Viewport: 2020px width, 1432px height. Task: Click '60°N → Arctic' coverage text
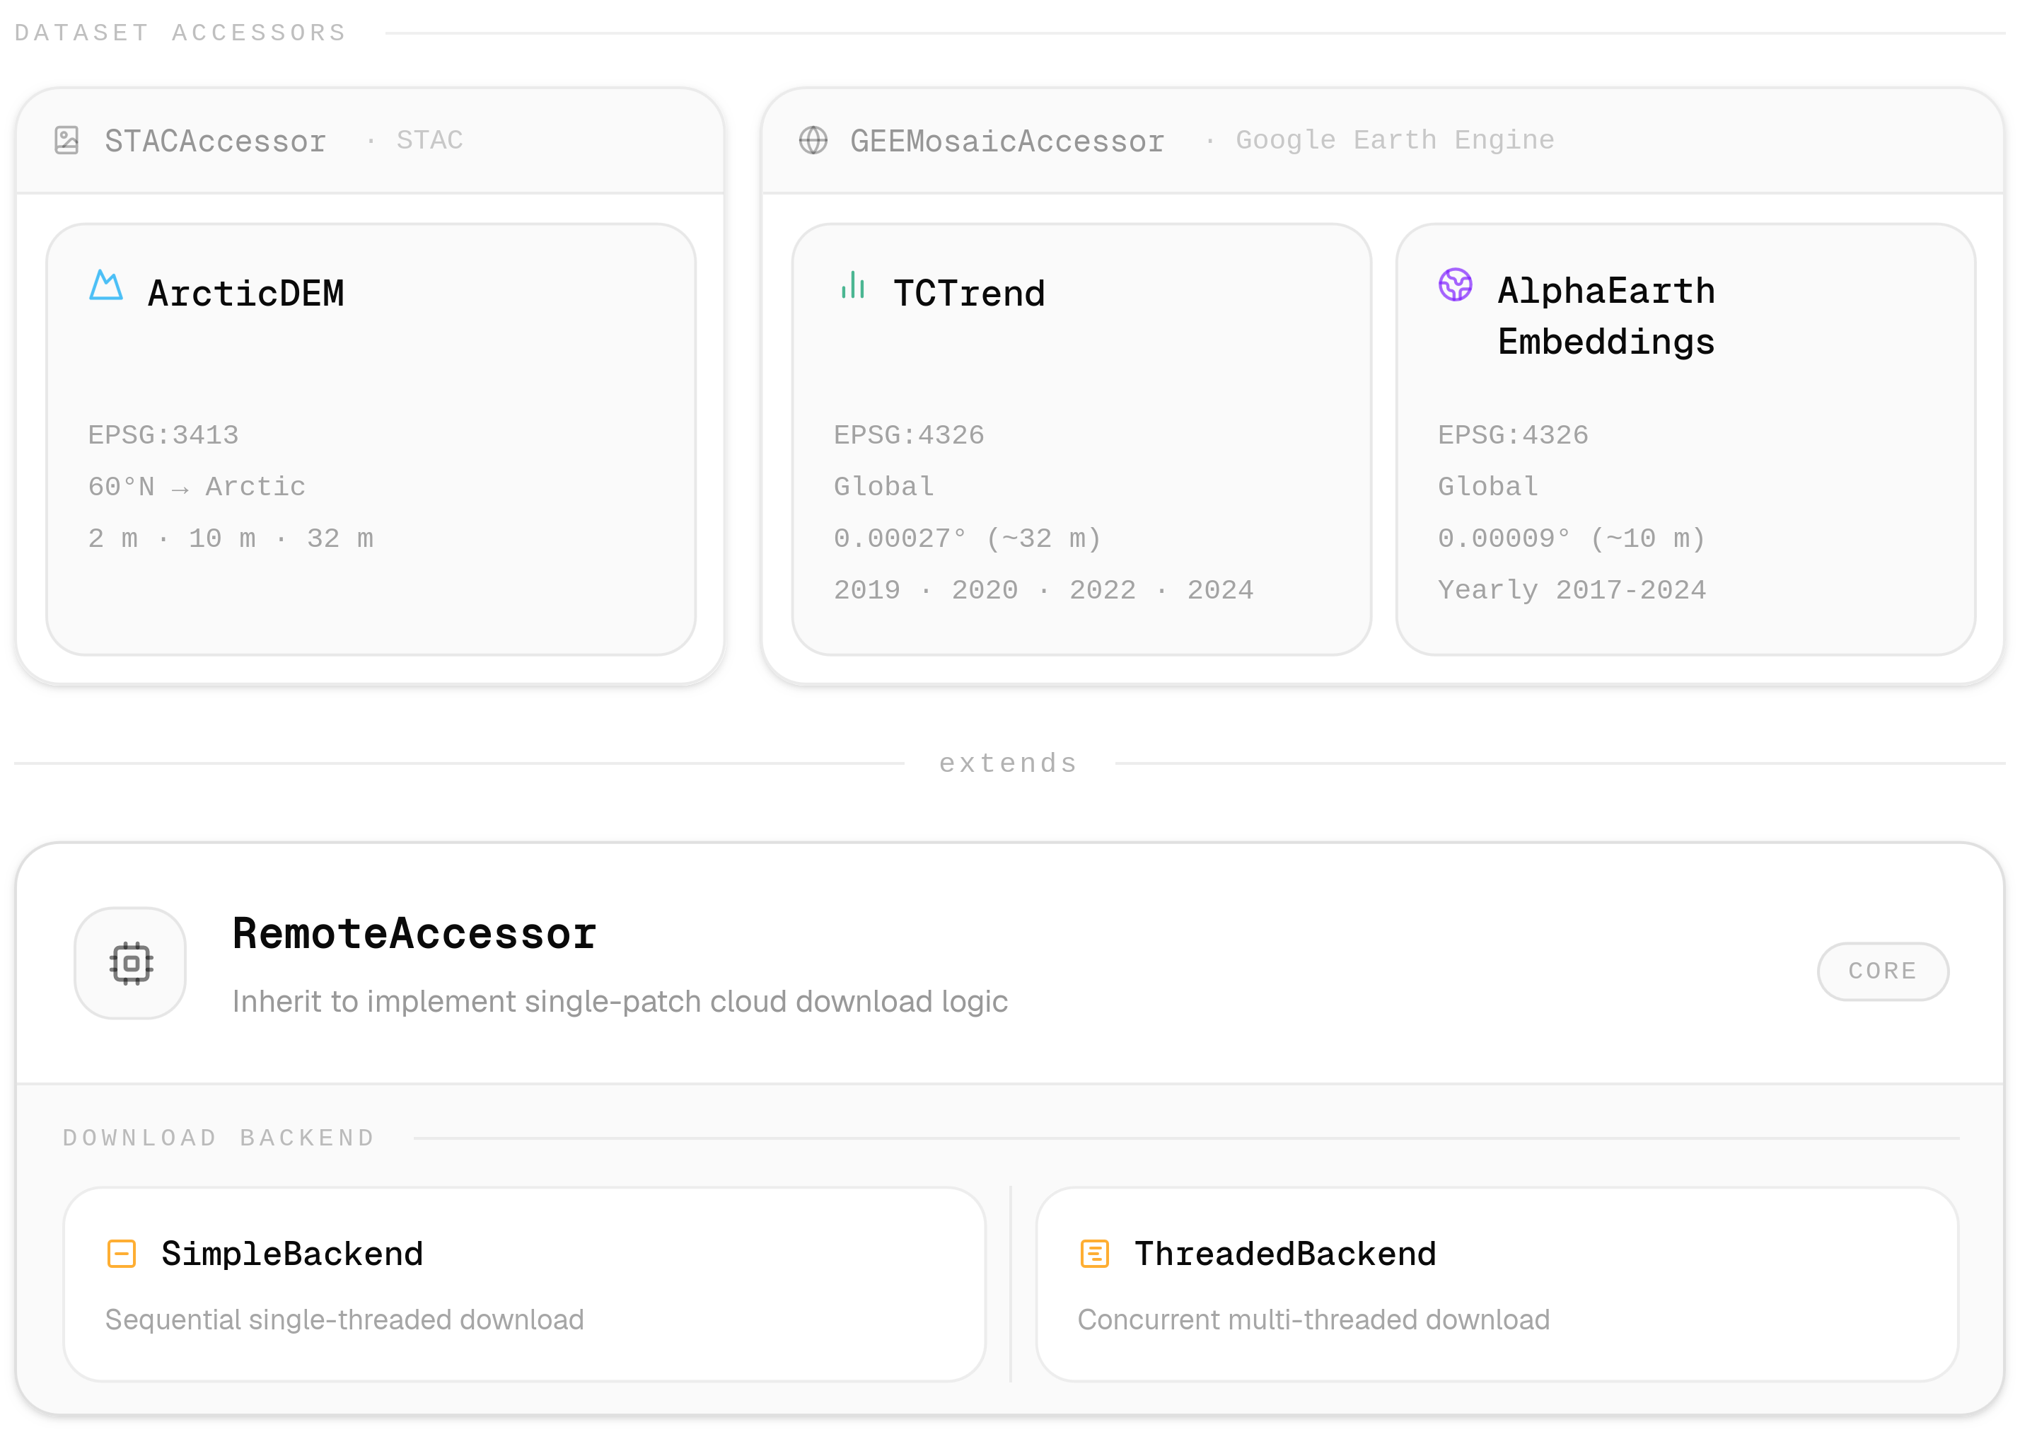197,487
